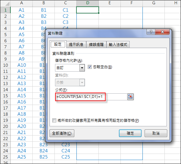Image resolution: width=181 pixels, height=164 pixels.
Task: Click cell containing B3
Action: coord(43,22)
